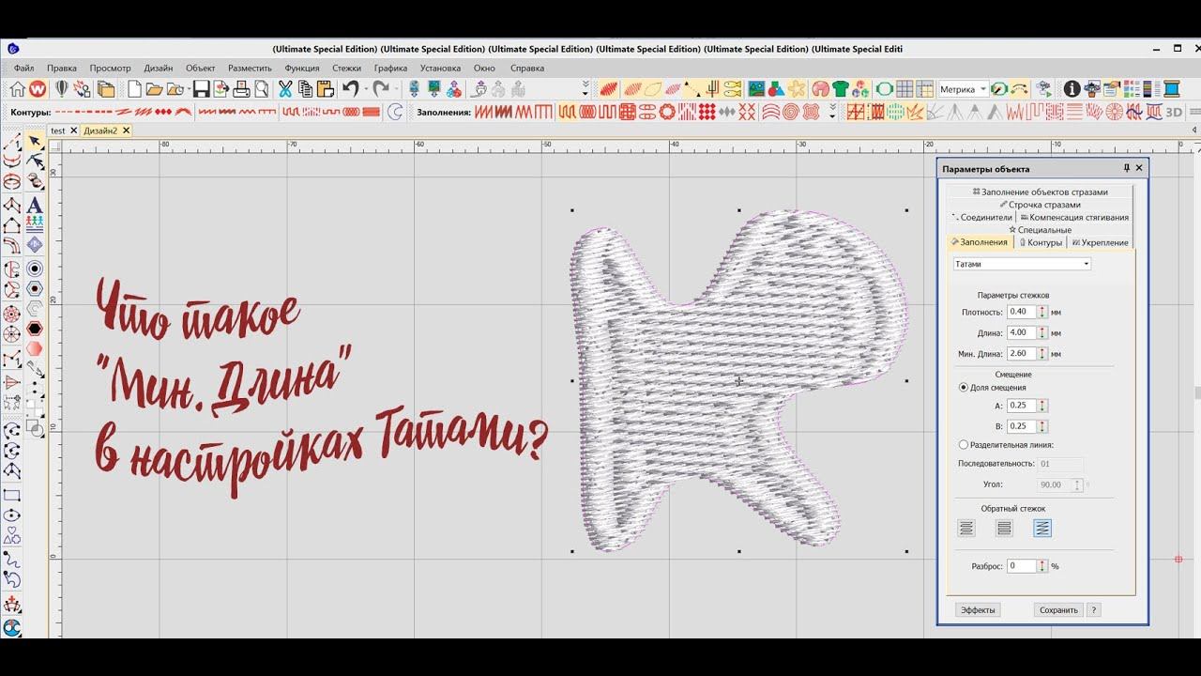Click the Эффекты button
The width and height of the screenshot is (1201, 676).
[978, 609]
